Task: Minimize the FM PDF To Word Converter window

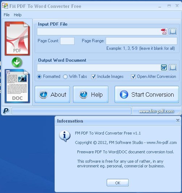Action: pyautogui.click(x=160, y=7)
